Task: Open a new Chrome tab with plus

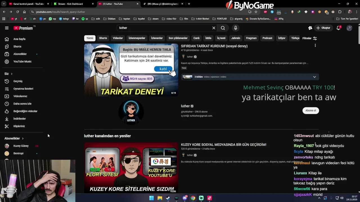Action: tap(189, 4)
